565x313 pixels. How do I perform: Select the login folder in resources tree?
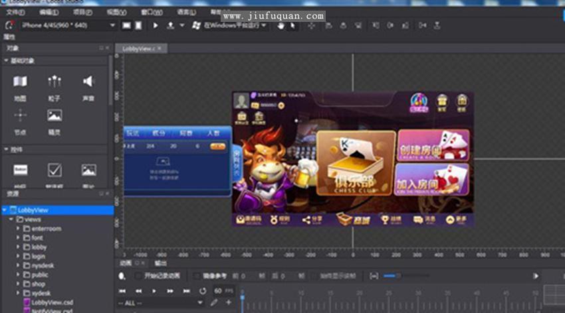[x=38, y=256]
